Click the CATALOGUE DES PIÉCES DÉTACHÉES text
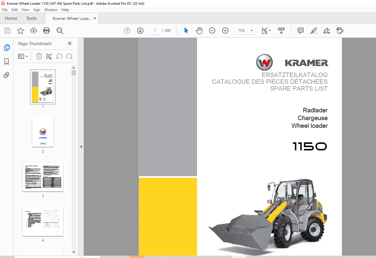 click(270, 82)
